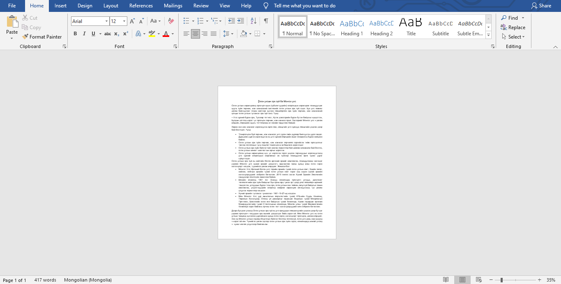Click the Replace button in Editing
The image size is (561, 284).
coord(513,27)
